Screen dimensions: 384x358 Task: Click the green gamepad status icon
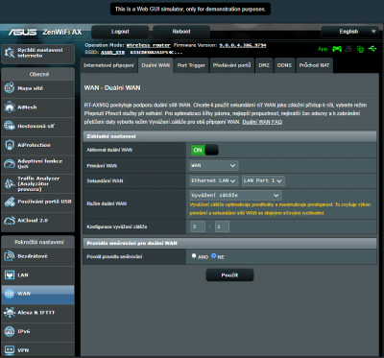337,49
